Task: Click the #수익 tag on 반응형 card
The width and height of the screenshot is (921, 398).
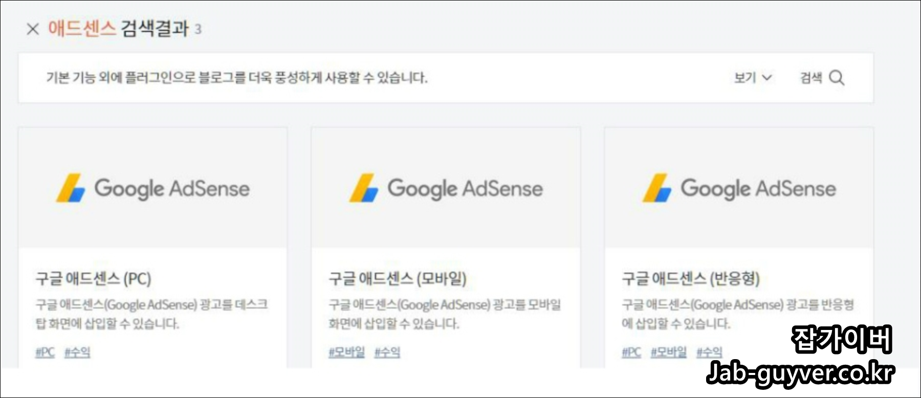Action: point(709,352)
